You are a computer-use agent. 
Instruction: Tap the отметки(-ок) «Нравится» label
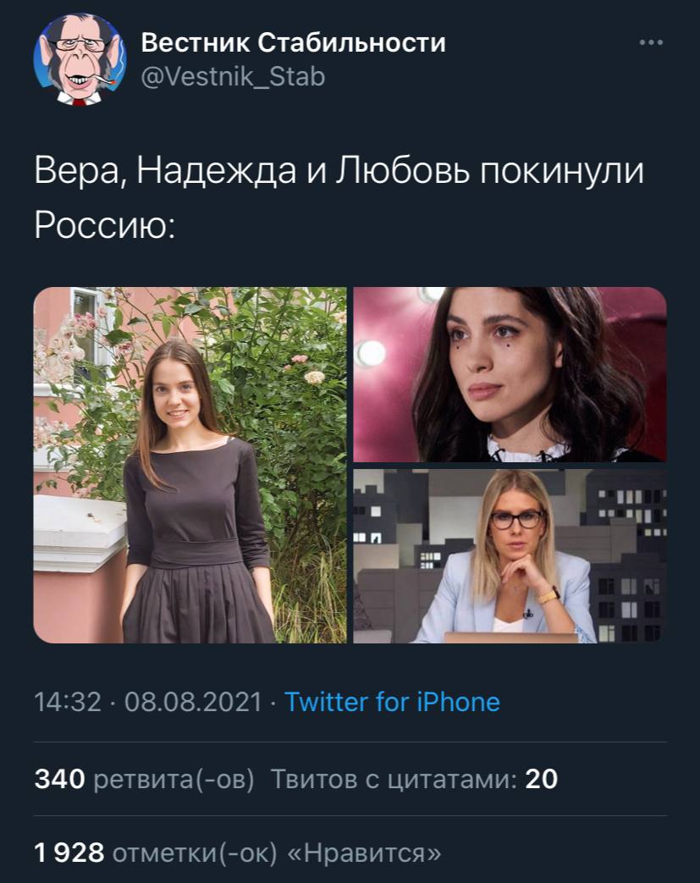(x=277, y=853)
